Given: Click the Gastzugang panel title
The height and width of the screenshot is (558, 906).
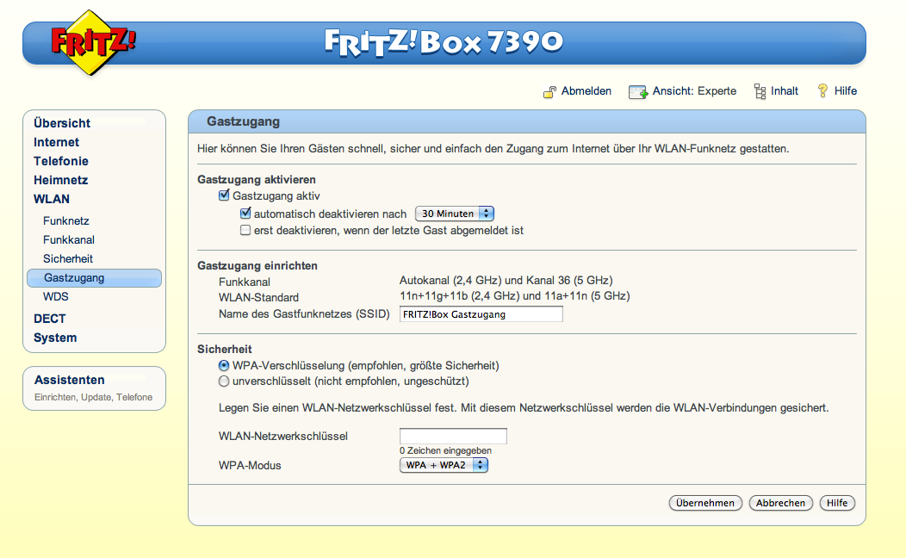Looking at the screenshot, I should point(243,122).
